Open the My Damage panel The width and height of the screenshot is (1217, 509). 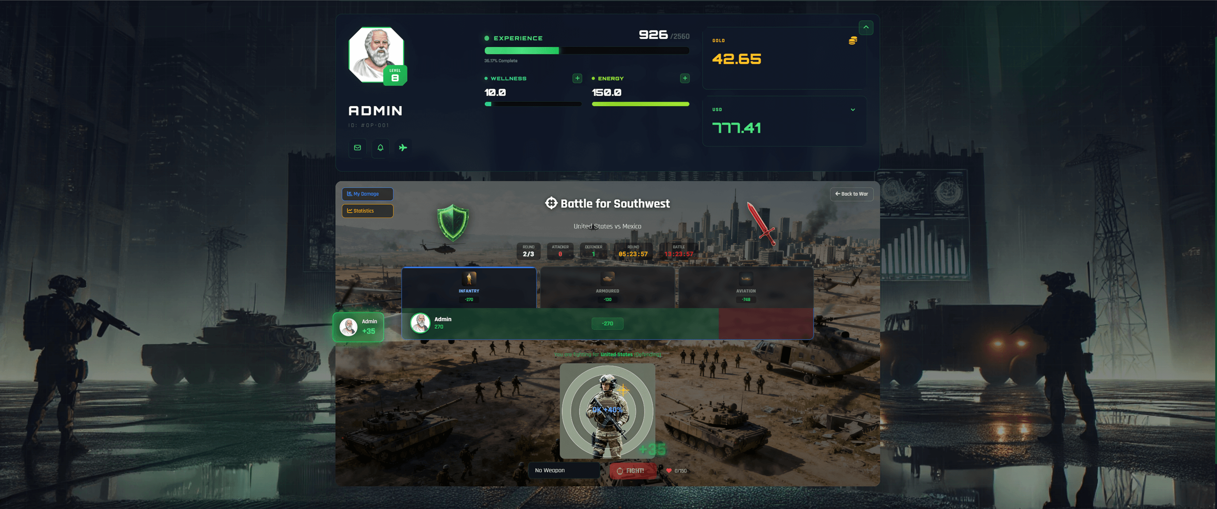[x=367, y=194]
